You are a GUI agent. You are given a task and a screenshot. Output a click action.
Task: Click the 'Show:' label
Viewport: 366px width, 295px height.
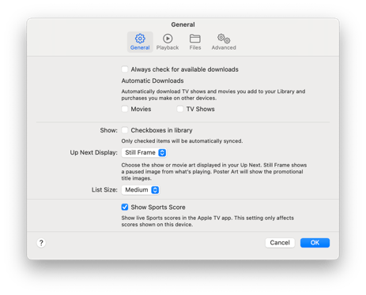[x=108, y=130]
